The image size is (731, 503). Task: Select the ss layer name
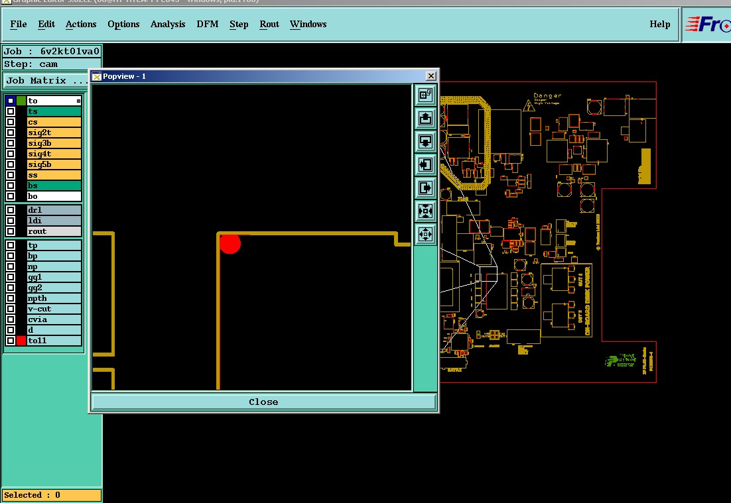coord(54,175)
